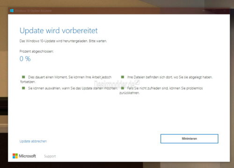This screenshot has width=234, height=168.
Task: Click the Windows logo icon in the title bar
Action: point(12,11)
